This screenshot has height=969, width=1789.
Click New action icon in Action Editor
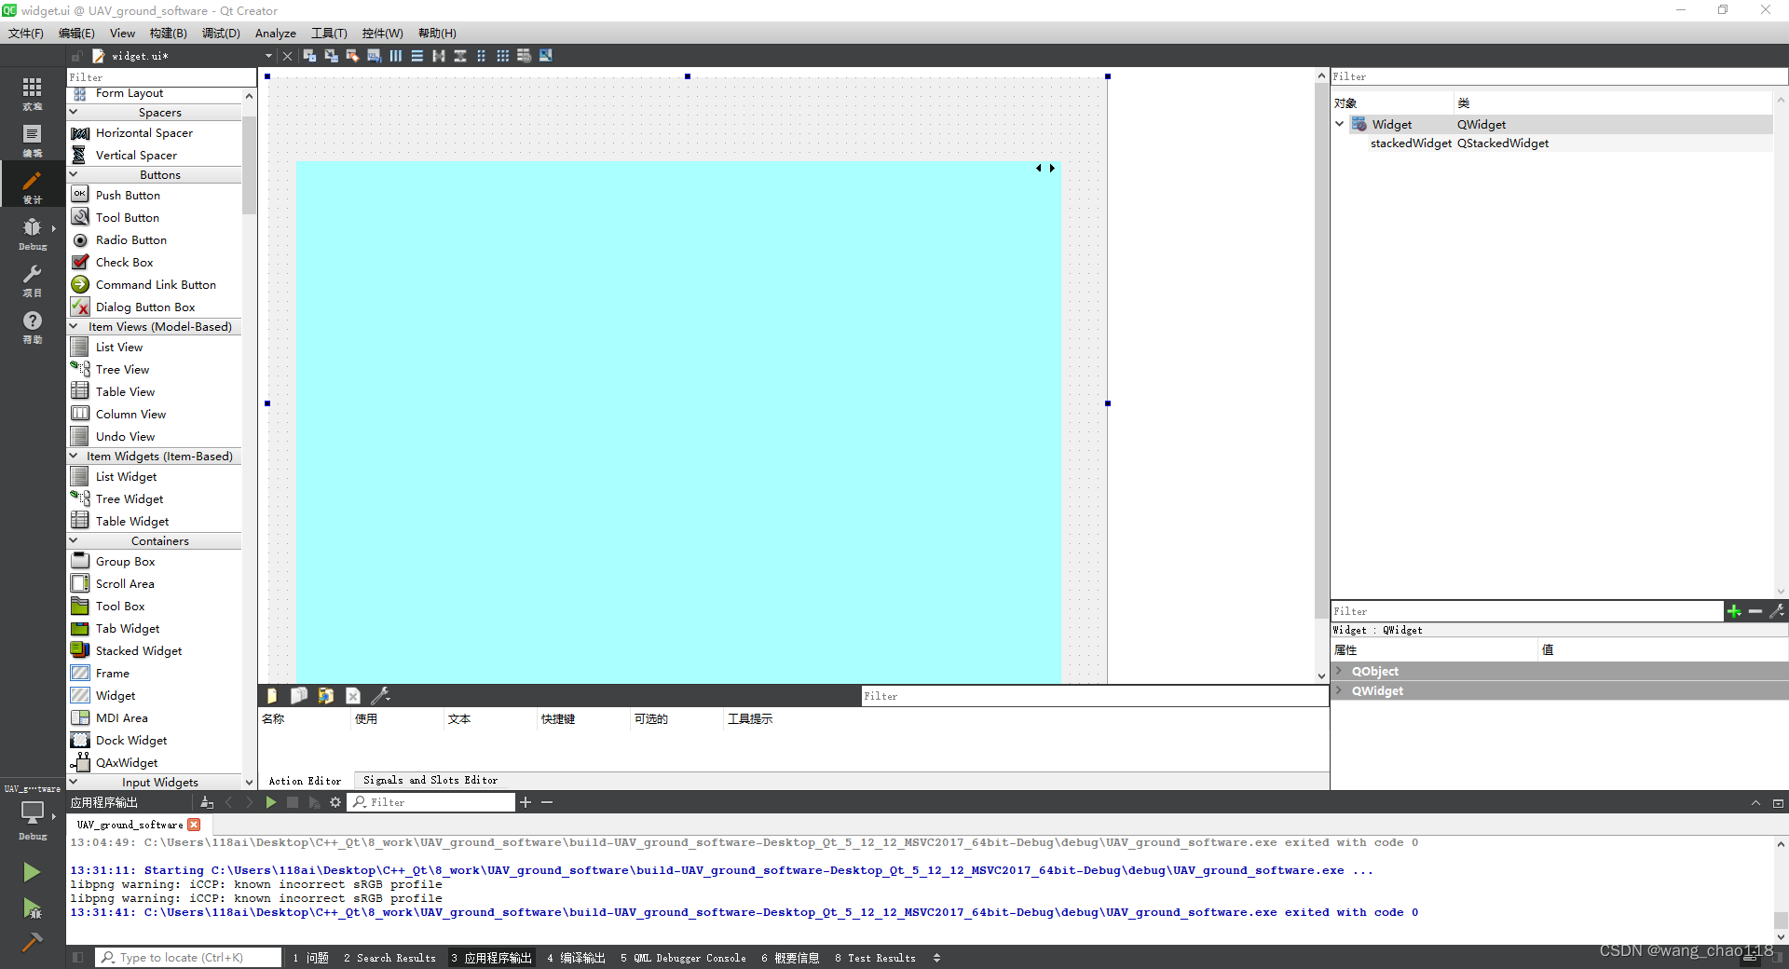(272, 696)
